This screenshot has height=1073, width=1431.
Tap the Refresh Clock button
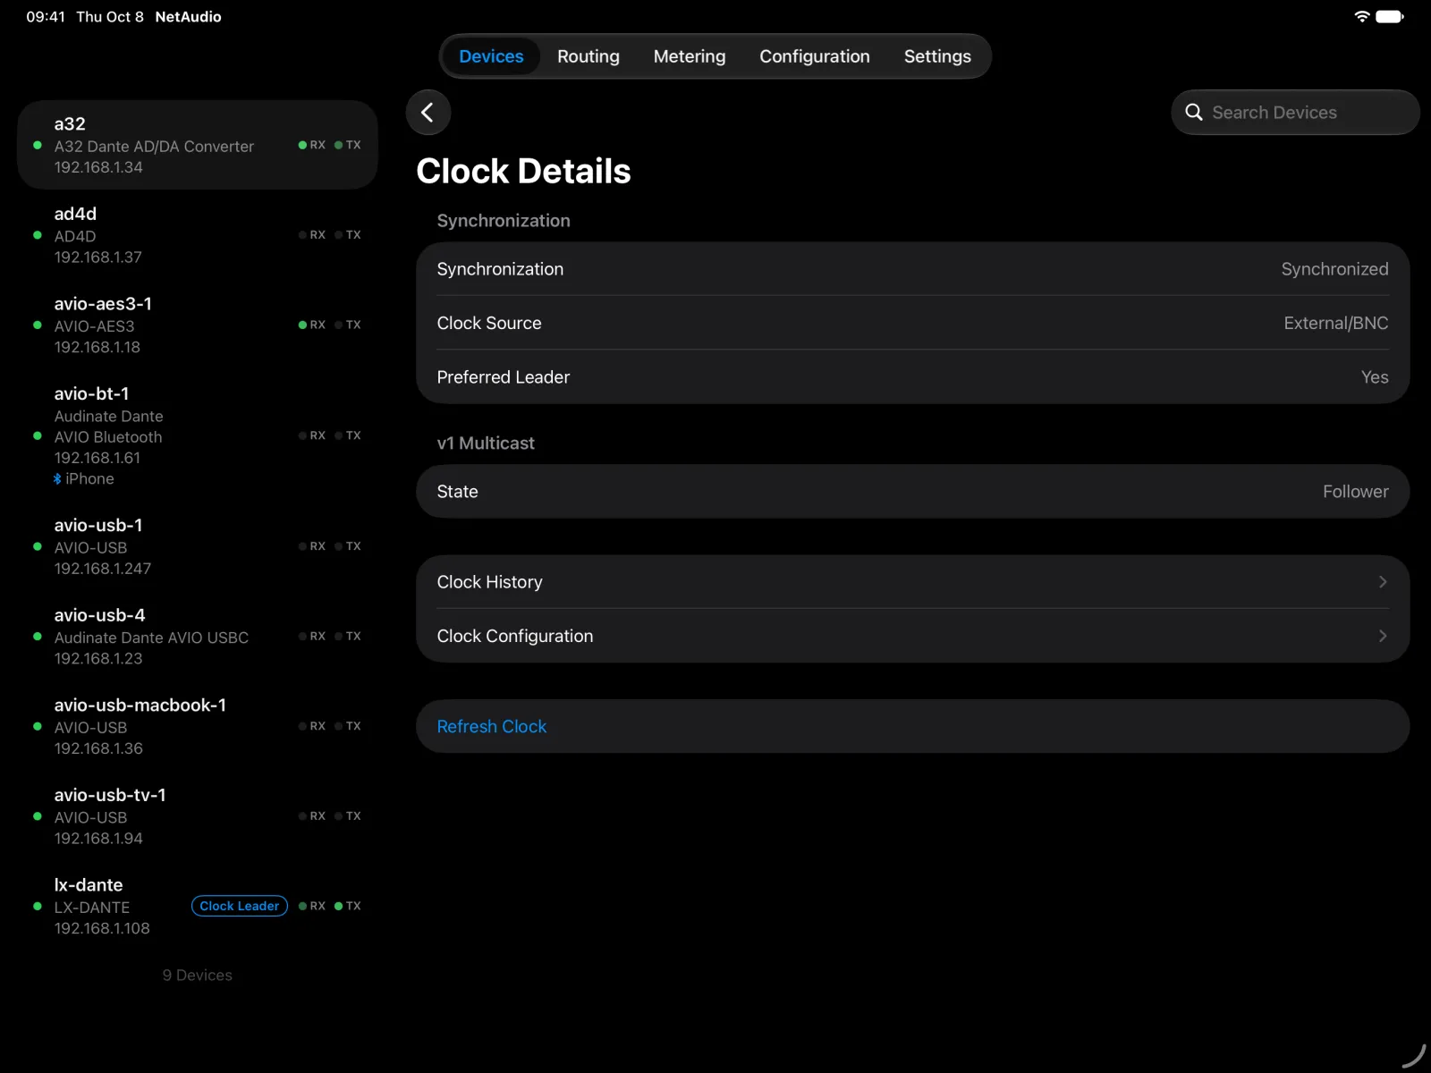coord(912,726)
